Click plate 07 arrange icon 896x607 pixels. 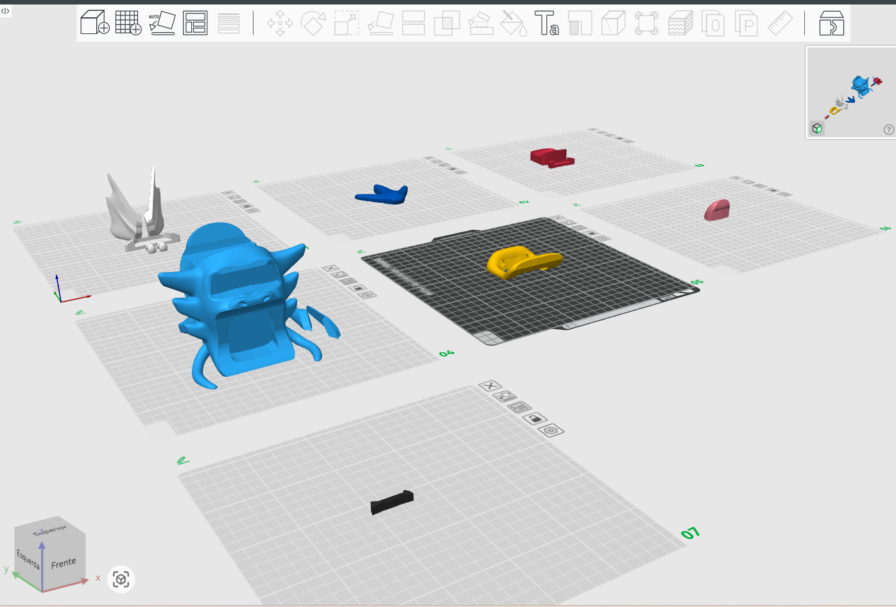point(520,407)
